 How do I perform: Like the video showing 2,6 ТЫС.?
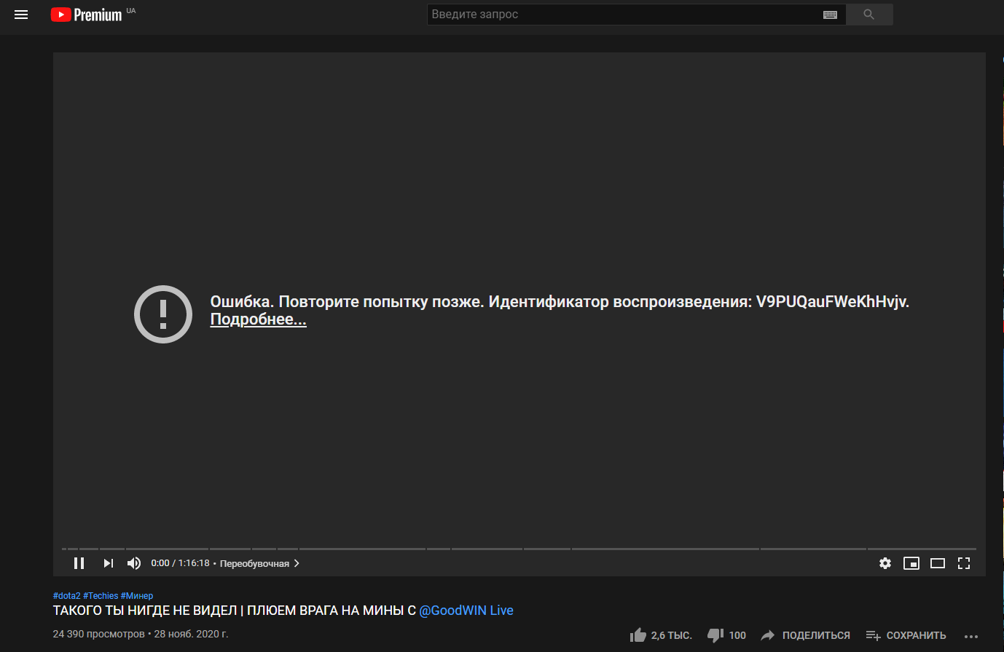[661, 635]
